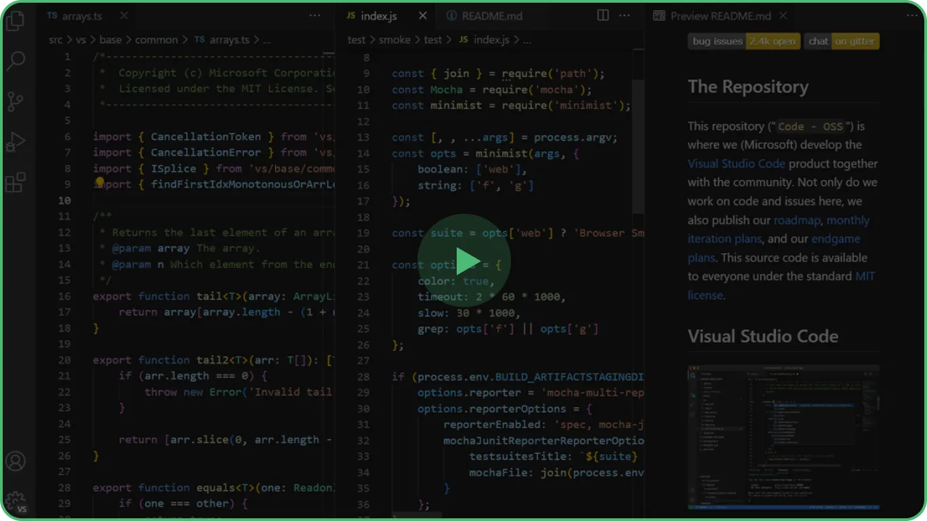Expand the smoke breadcrumb
This screenshot has height=521, width=927.
pyautogui.click(x=394, y=40)
